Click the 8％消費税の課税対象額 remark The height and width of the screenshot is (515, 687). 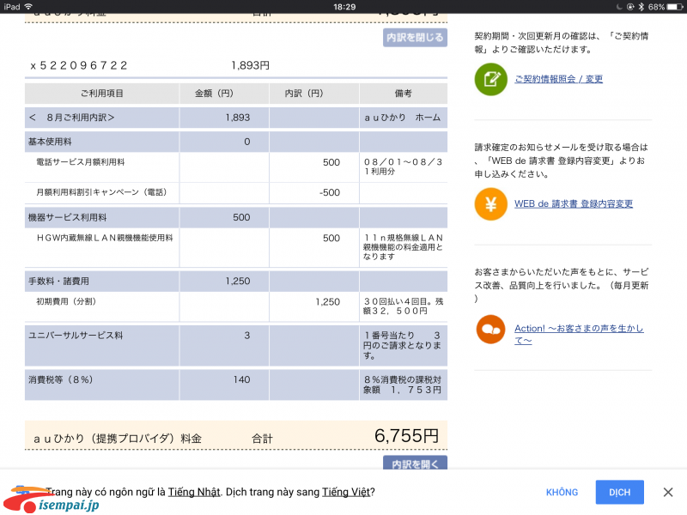pyautogui.click(x=402, y=385)
